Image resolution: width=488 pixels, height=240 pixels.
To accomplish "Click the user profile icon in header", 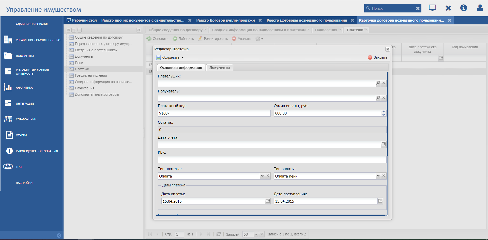I will 480,8.
